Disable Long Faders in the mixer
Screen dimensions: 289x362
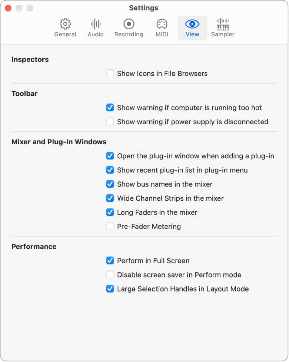click(110, 212)
